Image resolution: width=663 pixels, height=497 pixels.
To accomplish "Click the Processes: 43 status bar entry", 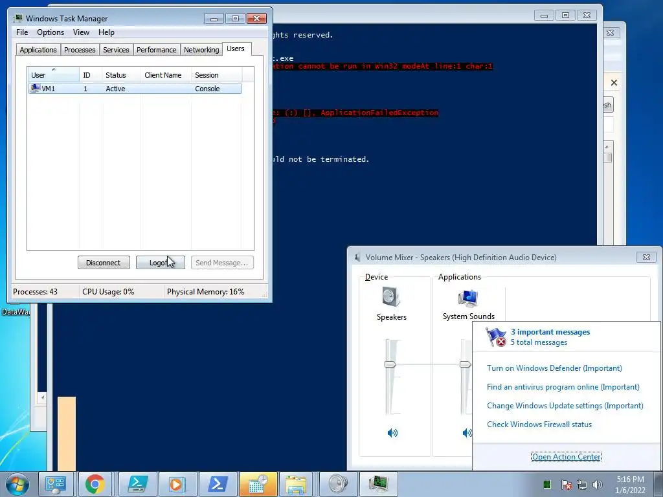I will point(35,292).
